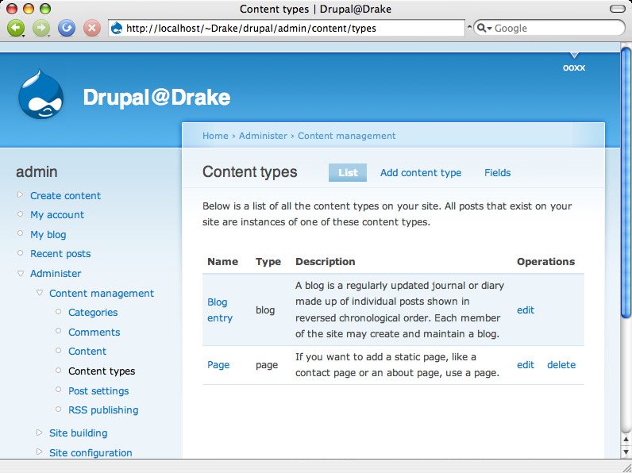Click the 'page' type cell
This screenshot has width=632, height=473.
tap(267, 365)
